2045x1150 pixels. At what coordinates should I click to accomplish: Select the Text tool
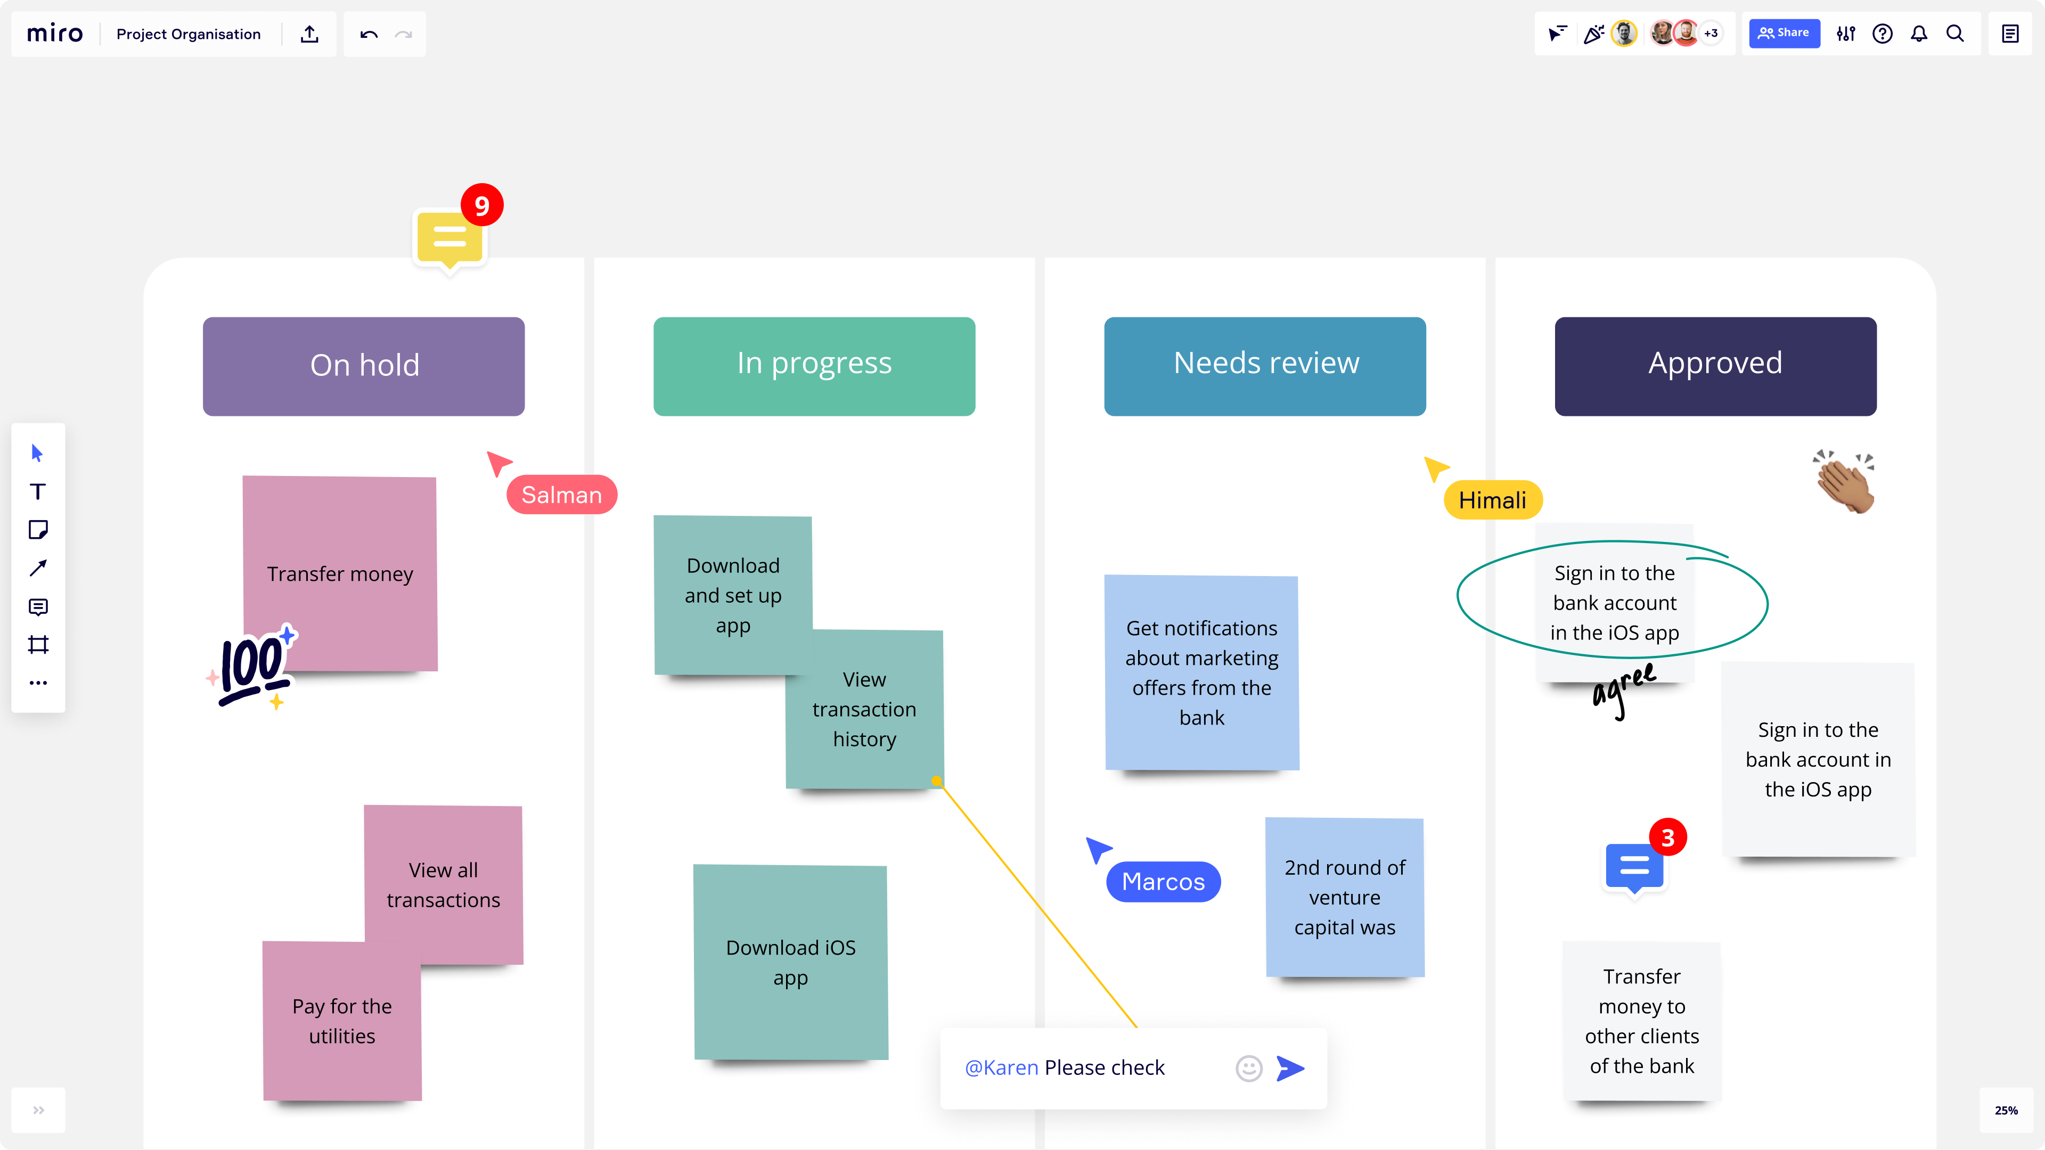point(37,491)
